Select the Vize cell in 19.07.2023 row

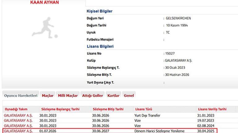point(138,121)
